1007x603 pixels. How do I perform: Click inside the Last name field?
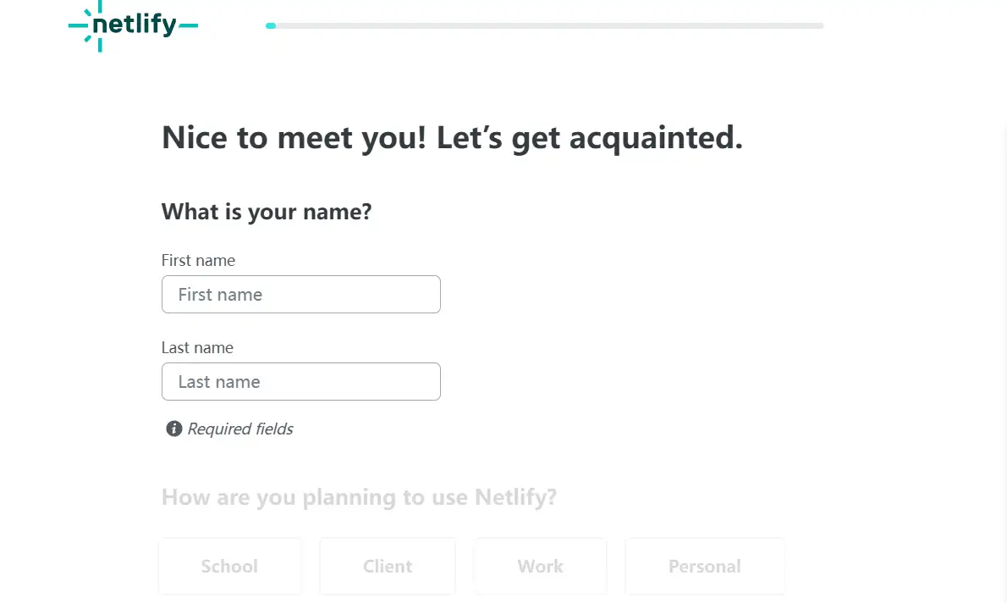pyautogui.click(x=300, y=381)
